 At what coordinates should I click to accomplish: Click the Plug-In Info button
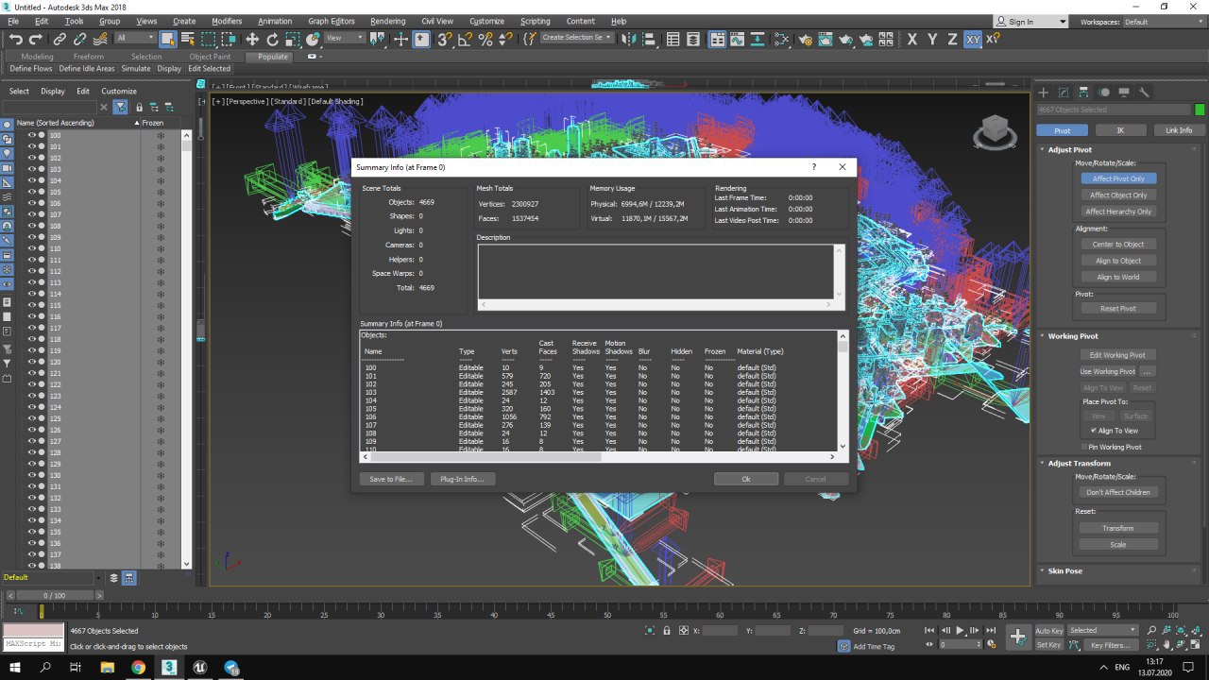pyautogui.click(x=463, y=479)
